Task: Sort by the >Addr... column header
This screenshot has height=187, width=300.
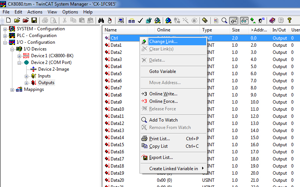Action: [259, 30]
